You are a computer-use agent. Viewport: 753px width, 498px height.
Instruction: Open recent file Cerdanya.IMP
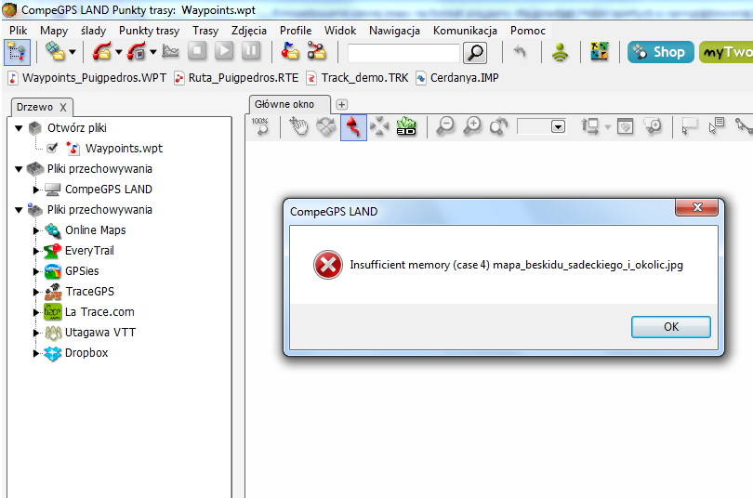457,78
